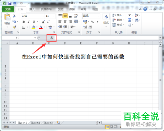Open fill color dropdown arrow

tap(37, 27)
